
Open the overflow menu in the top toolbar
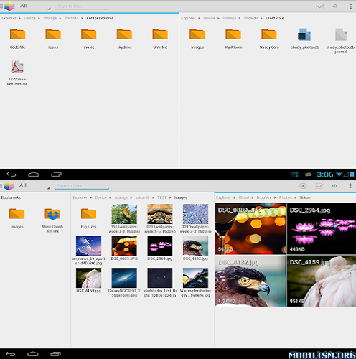351,6
